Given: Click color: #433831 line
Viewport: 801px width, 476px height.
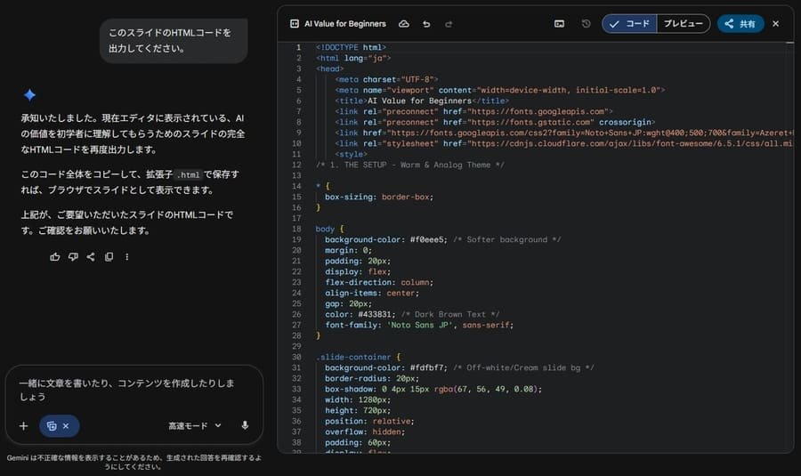Looking at the screenshot, I should point(412,315).
